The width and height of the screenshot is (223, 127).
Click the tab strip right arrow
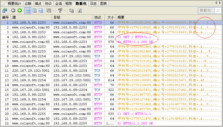(x=220, y=3)
